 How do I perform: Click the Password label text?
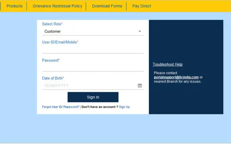coord(50,60)
